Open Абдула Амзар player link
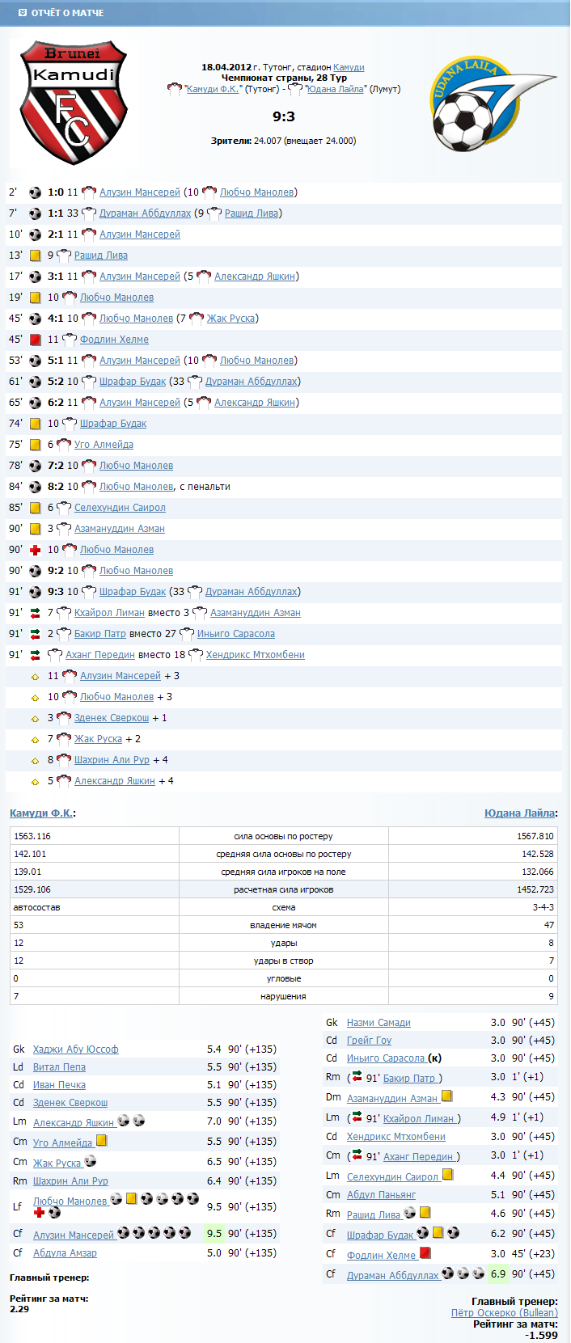 [65, 1253]
